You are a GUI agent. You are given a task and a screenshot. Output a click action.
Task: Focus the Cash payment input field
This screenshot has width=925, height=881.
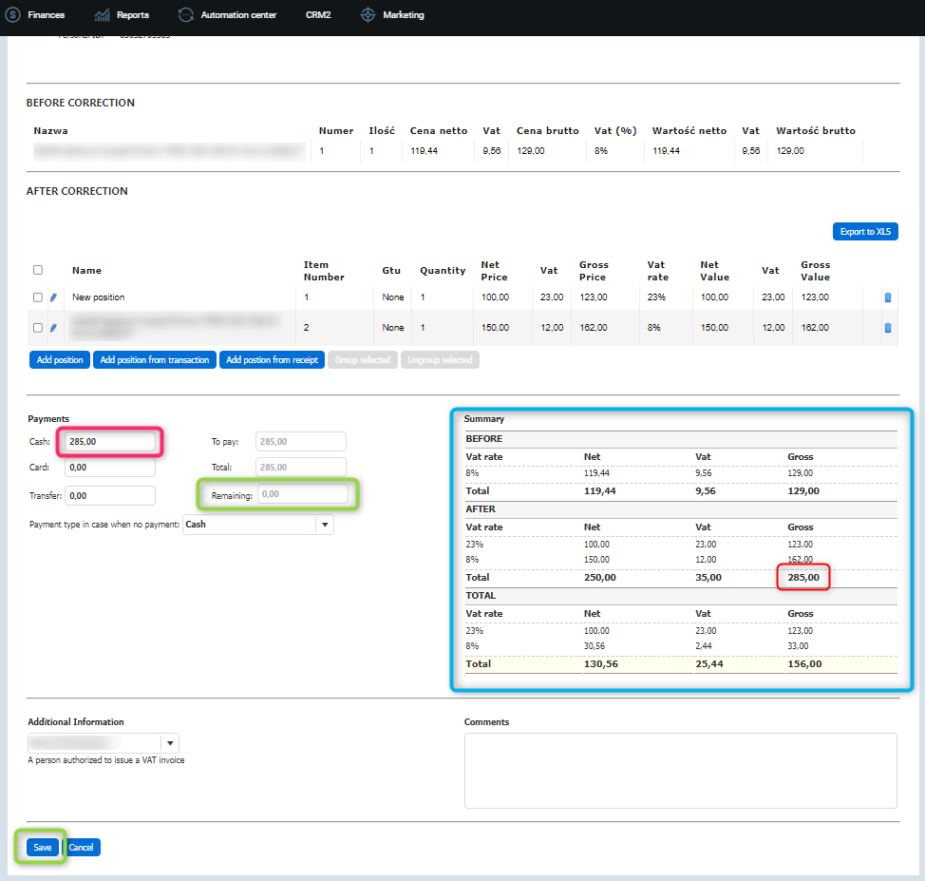[x=110, y=442]
